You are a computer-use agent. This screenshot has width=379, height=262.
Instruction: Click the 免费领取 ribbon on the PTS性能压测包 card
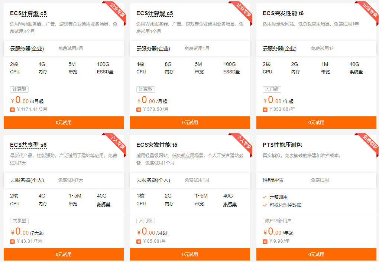(x=368, y=143)
